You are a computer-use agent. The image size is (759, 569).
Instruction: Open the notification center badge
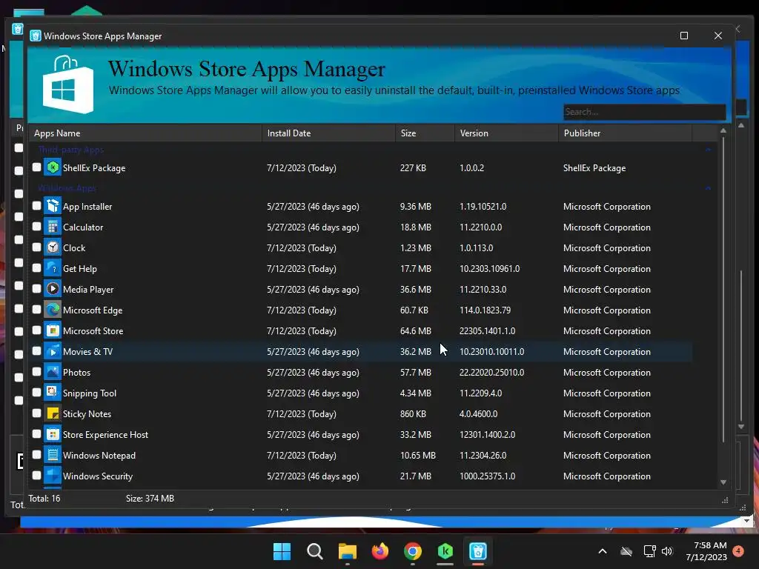coord(738,551)
